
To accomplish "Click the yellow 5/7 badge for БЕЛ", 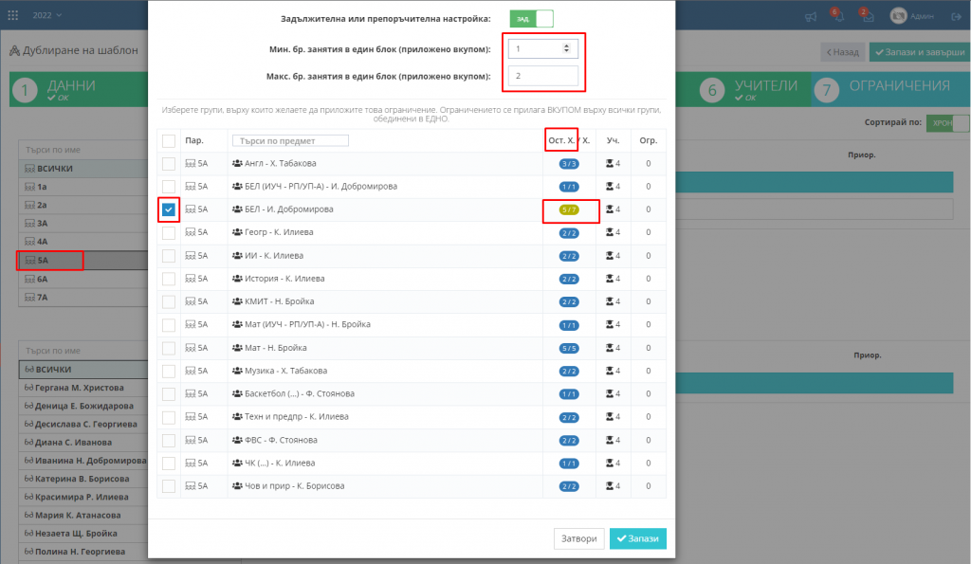I will pyautogui.click(x=568, y=209).
